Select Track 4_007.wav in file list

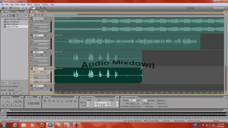pos(12,27)
